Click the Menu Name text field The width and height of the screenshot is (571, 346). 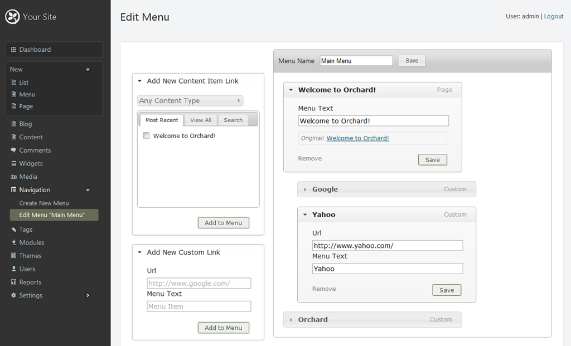point(356,61)
